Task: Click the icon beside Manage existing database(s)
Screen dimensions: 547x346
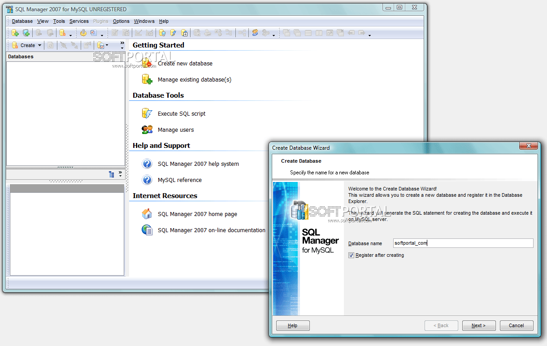Action: [x=147, y=79]
